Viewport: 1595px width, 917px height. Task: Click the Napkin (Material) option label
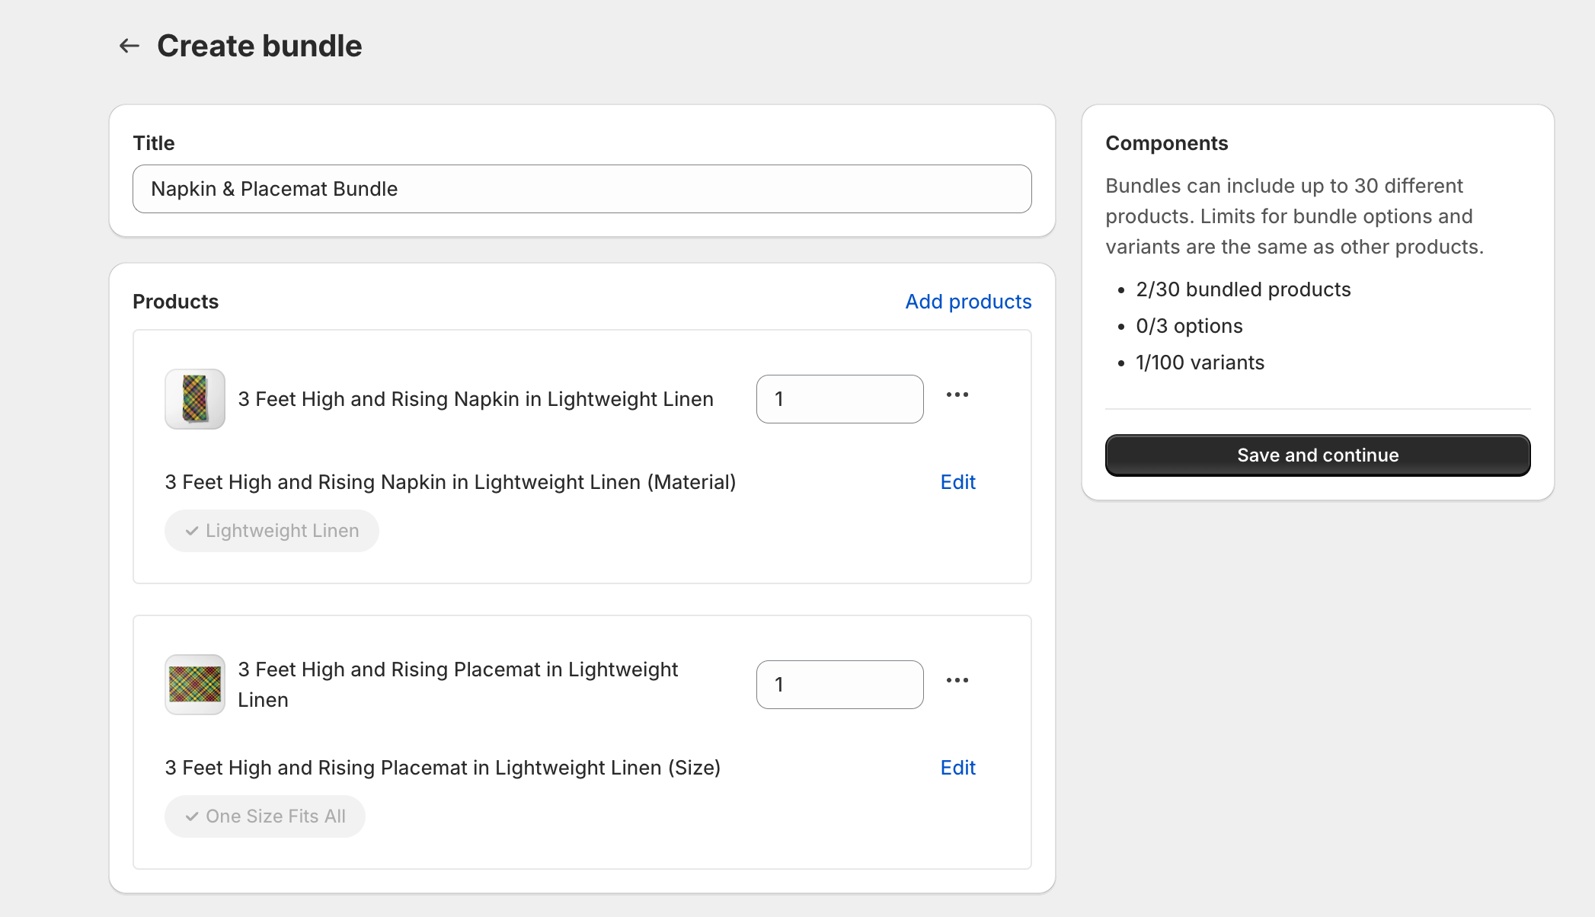[x=450, y=482]
